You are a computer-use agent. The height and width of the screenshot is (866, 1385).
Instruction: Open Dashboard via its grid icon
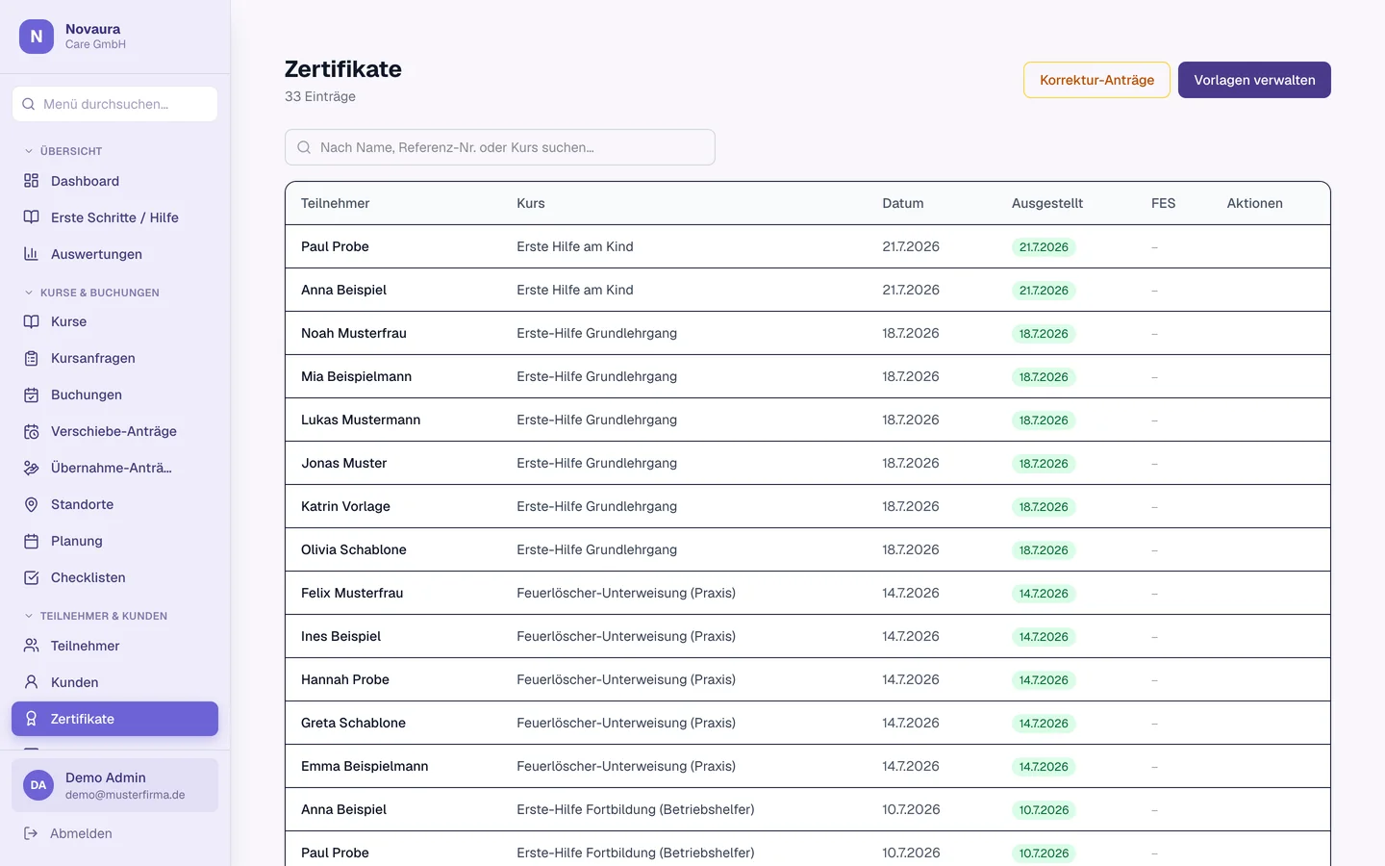coord(31,181)
